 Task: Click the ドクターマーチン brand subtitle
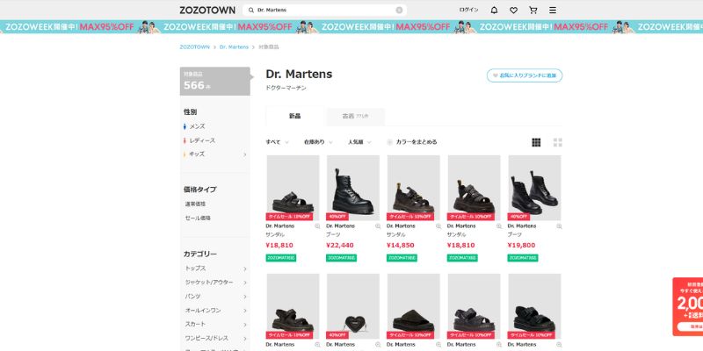tap(286, 89)
